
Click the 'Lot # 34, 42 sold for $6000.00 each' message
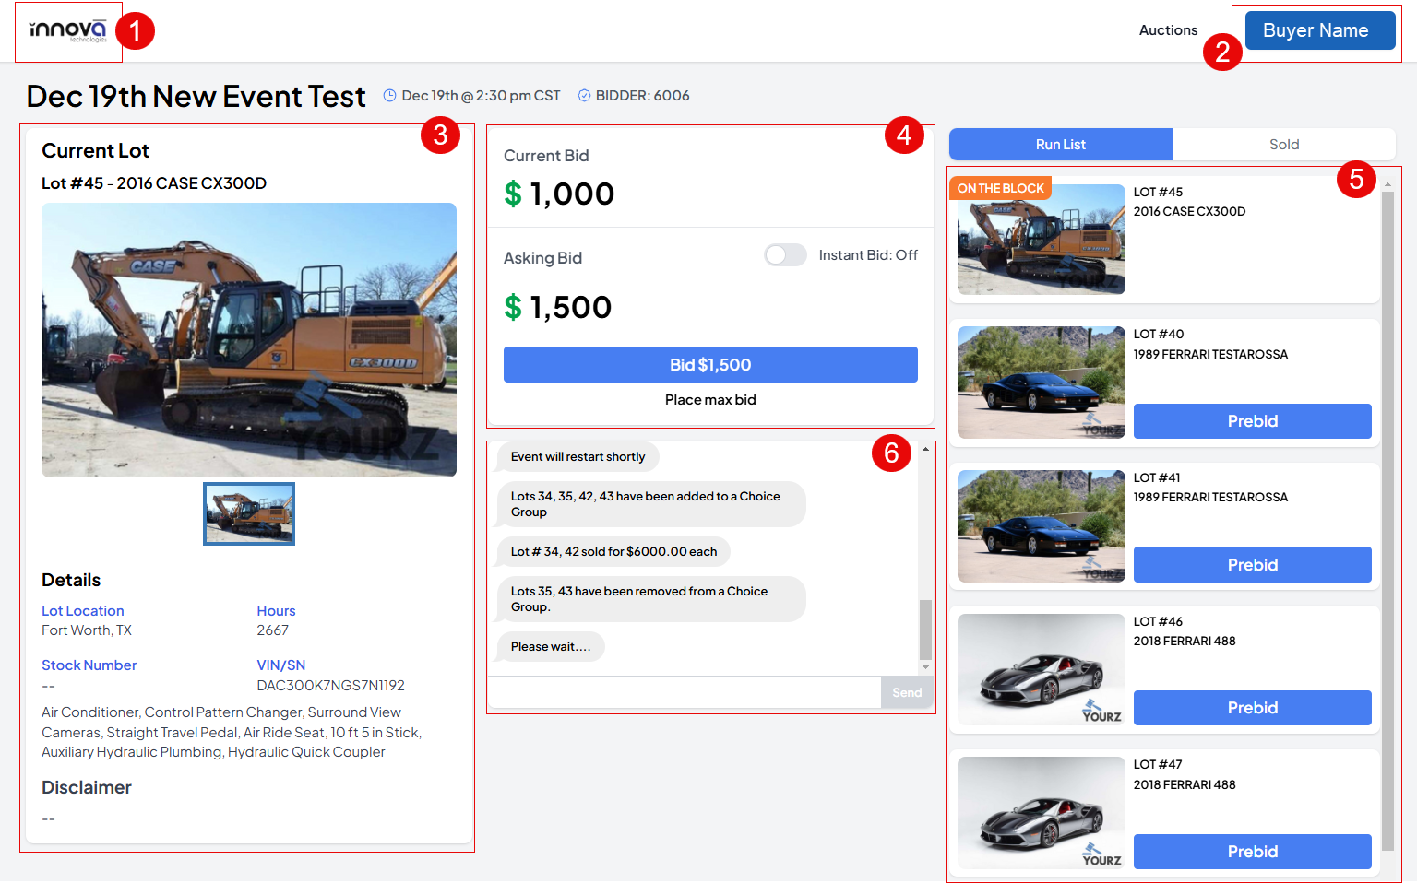pos(613,552)
